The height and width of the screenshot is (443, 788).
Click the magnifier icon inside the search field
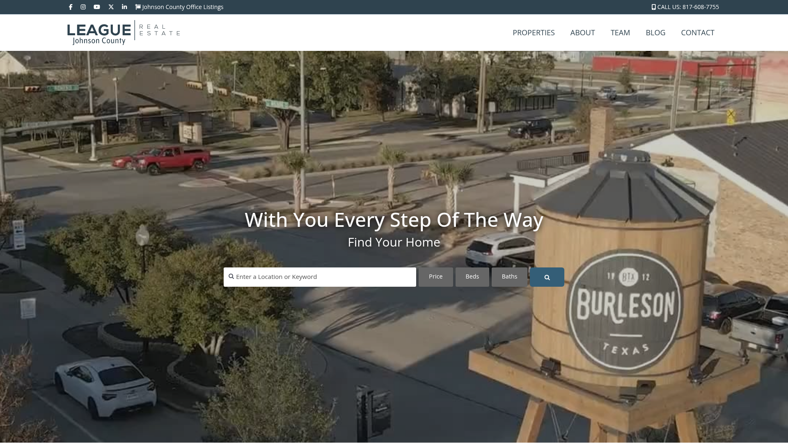coord(231,276)
